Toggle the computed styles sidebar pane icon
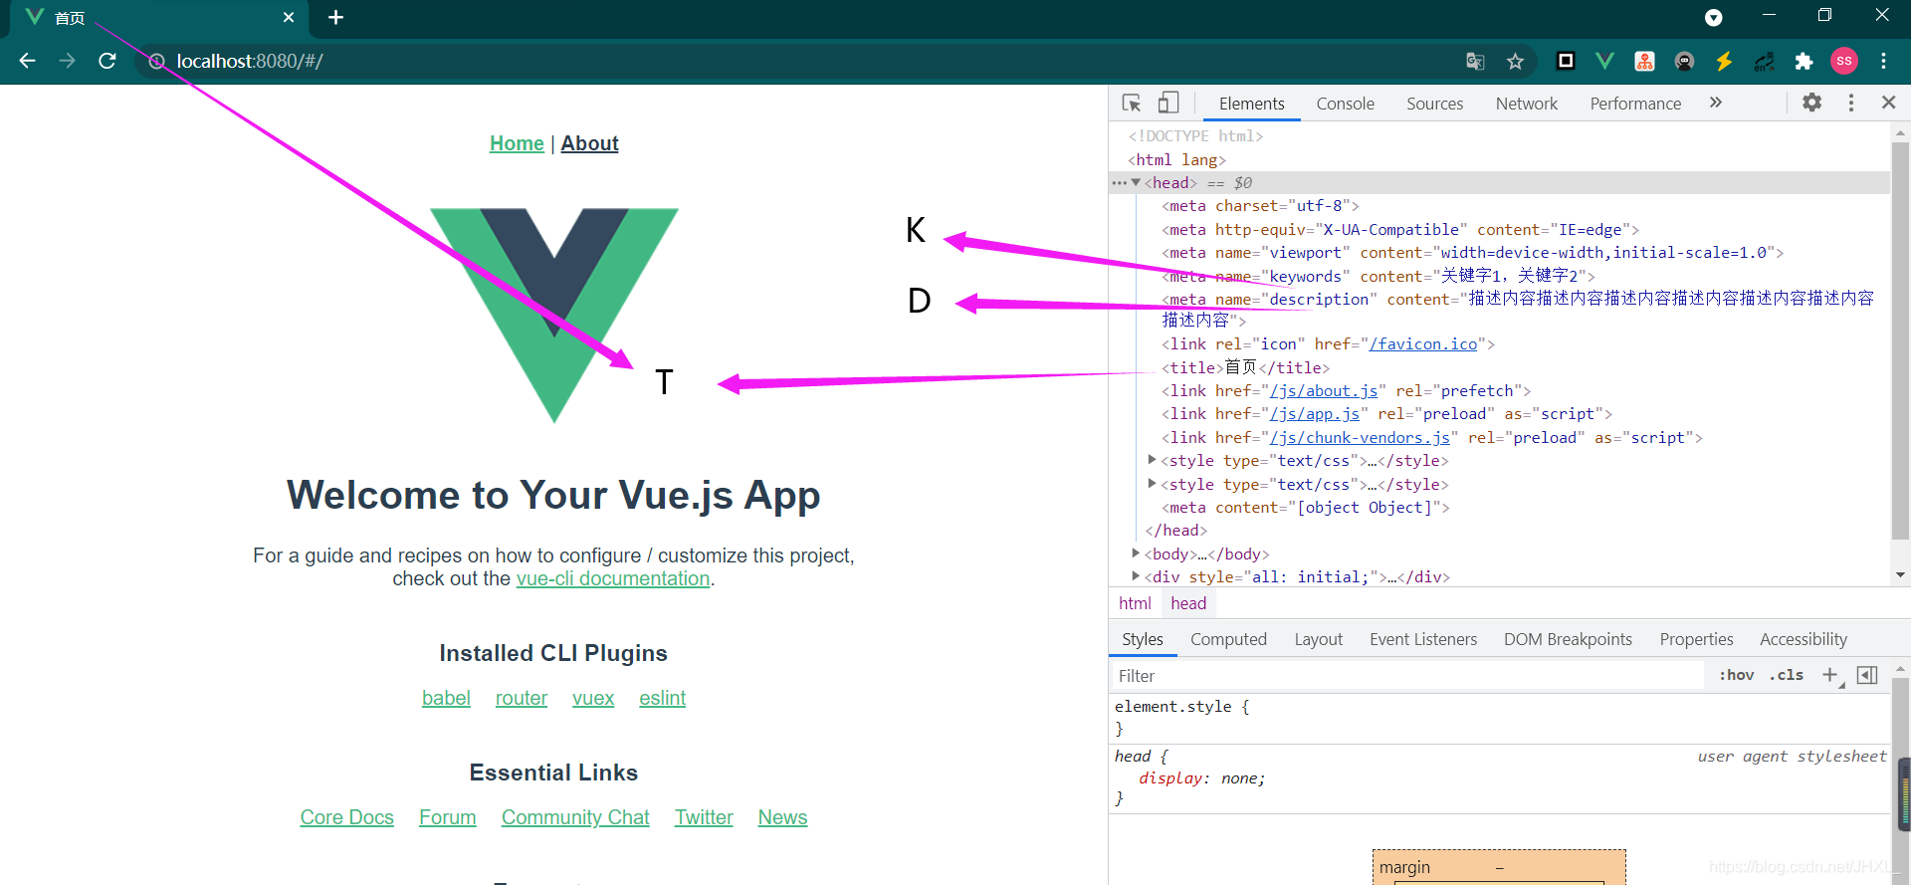This screenshot has width=1911, height=885. tap(1867, 675)
